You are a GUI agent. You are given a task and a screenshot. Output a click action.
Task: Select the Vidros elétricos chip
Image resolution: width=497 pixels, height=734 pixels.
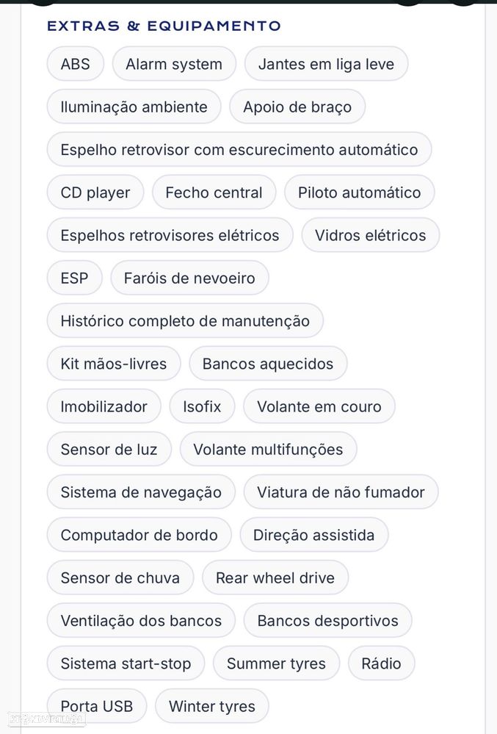(x=370, y=235)
